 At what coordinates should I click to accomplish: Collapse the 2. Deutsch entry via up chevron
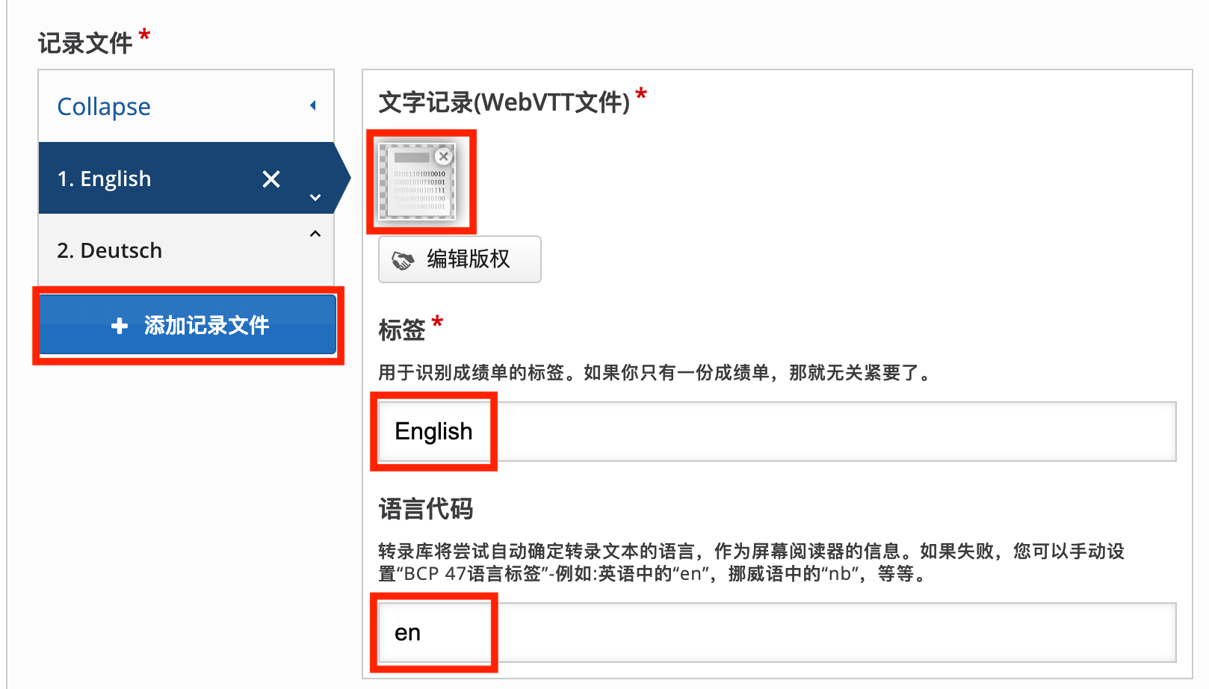(315, 232)
